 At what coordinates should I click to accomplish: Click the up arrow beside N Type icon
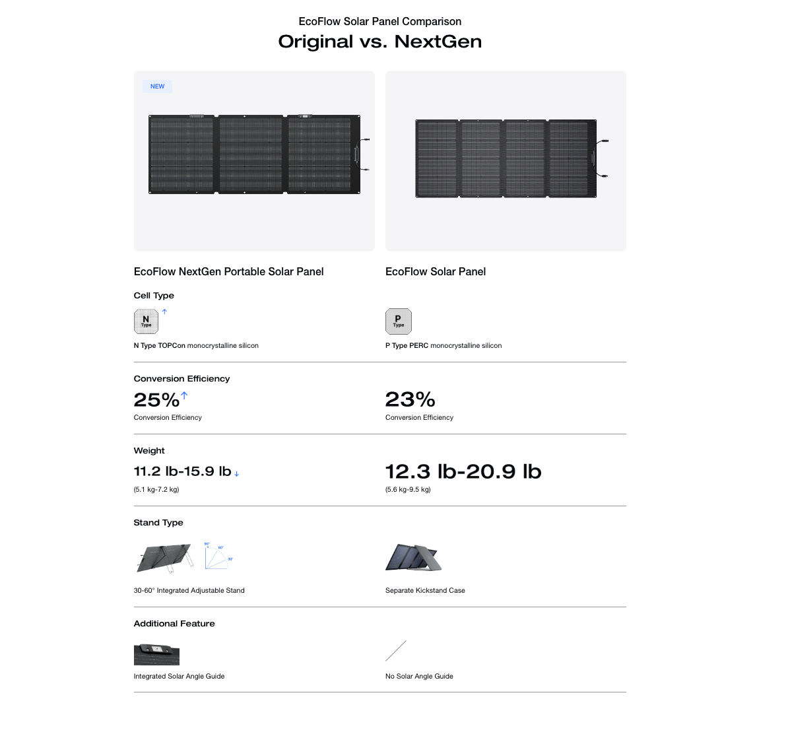pos(164,312)
